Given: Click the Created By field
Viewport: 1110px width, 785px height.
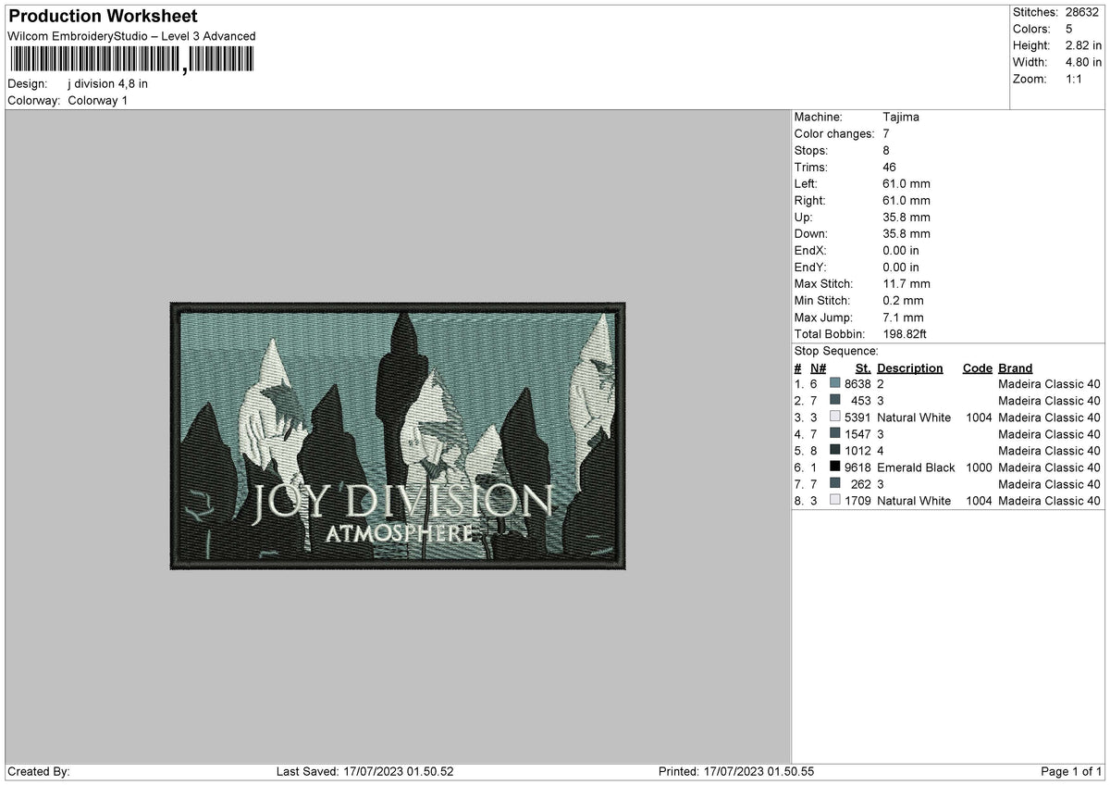Looking at the screenshot, I should [40, 770].
